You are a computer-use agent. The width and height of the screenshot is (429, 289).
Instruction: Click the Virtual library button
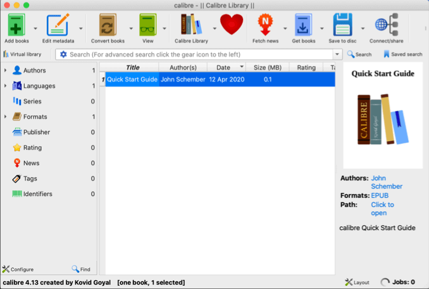click(22, 54)
